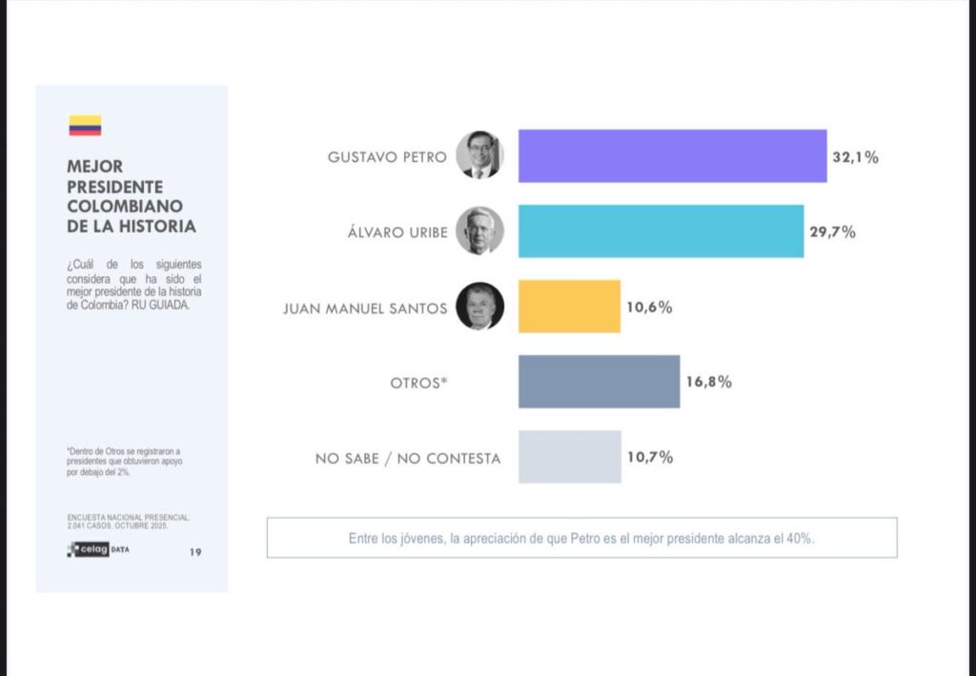The image size is (976, 676).
Task: Click the page number 19
Action: (x=194, y=551)
